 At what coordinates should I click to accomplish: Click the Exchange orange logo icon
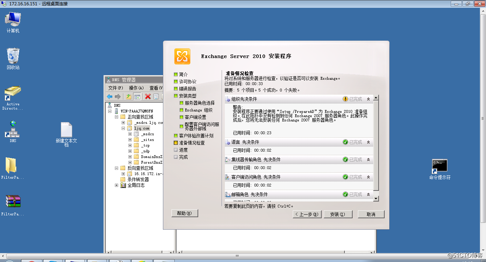coord(182,56)
